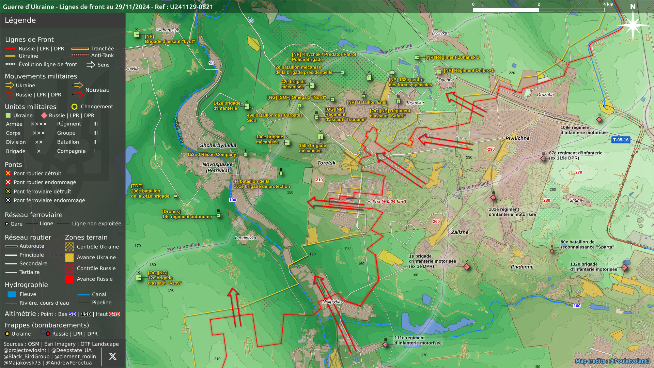Click the map credits @Pouletvolant3 link
654x368 pixels.
(612, 361)
